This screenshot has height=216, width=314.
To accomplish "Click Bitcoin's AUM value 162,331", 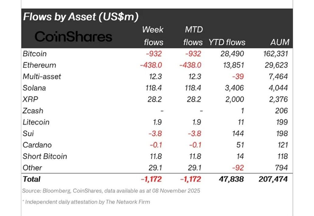I will click(275, 54).
